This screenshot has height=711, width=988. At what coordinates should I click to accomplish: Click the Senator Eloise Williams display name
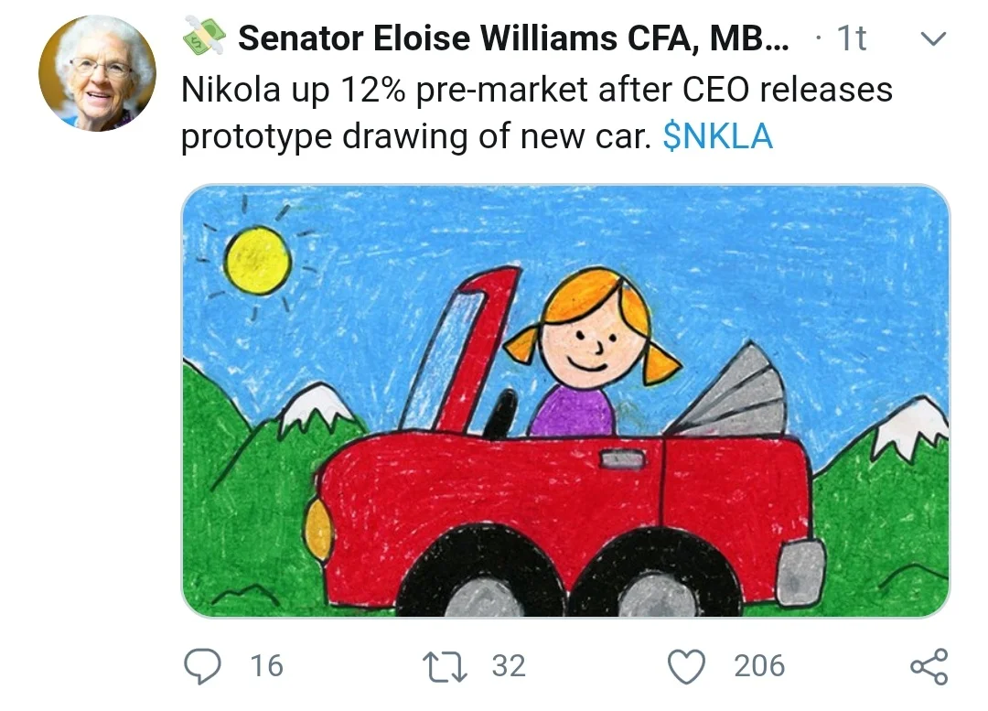(x=512, y=39)
